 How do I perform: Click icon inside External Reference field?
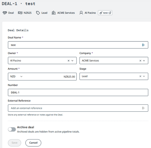click(143, 108)
